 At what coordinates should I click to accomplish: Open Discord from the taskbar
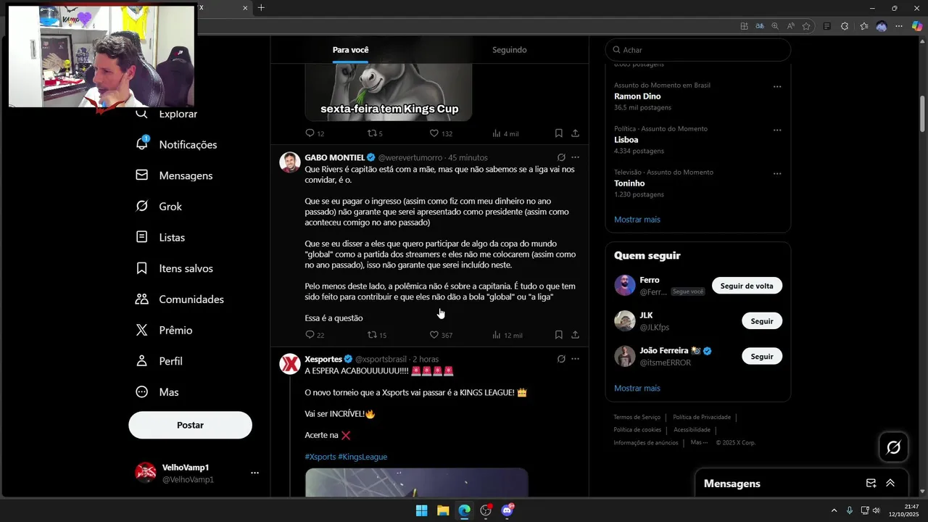507,510
